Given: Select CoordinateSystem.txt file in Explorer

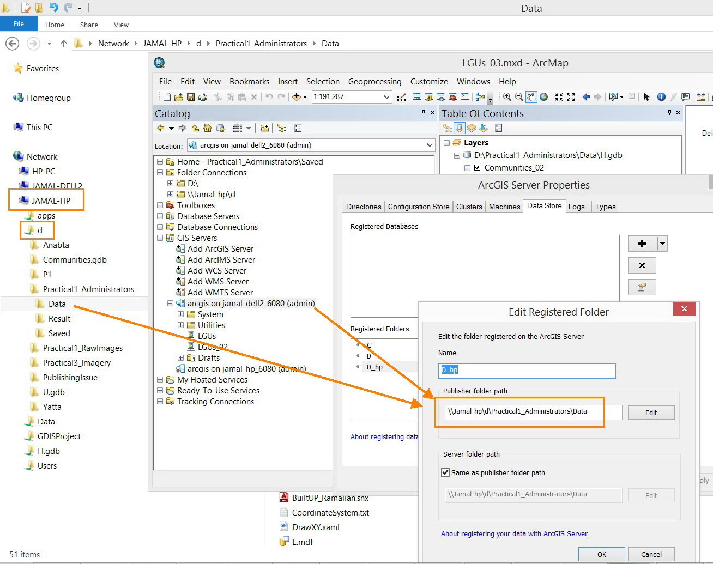Looking at the screenshot, I should coord(330,513).
